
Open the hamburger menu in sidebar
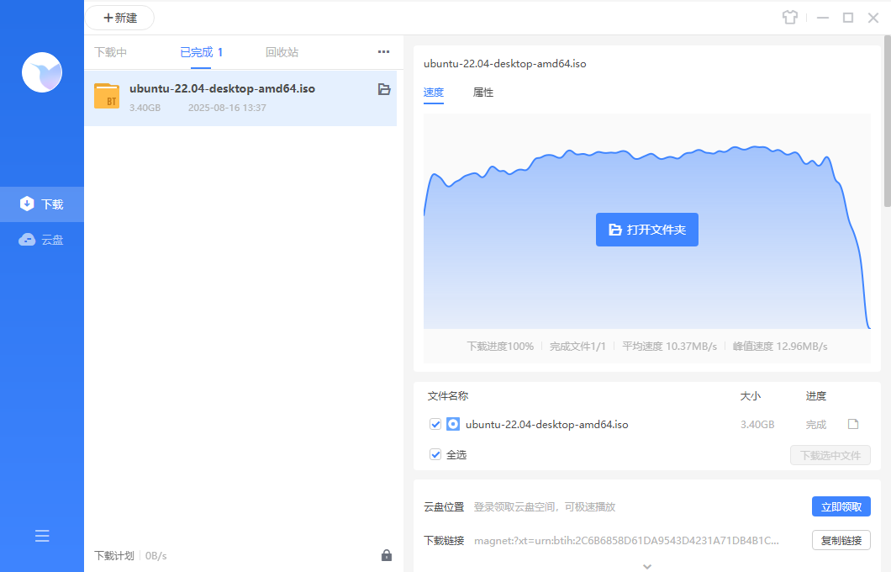[x=42, y=536]
